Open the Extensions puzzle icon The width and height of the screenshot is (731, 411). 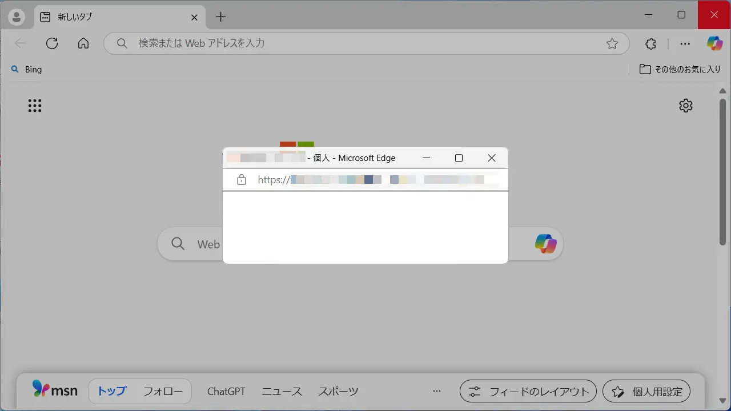coord(650,43)
